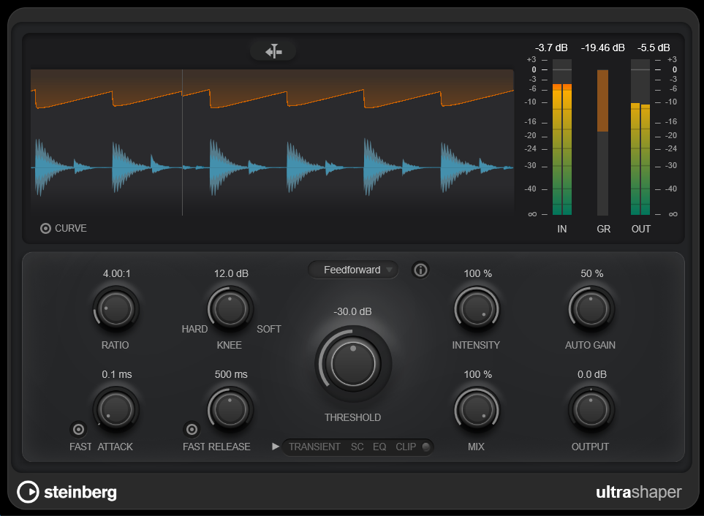This screenshot has height=516, width=704.
Task: Click the auto gain value 50 %
Action: click(x=591, y=273)
